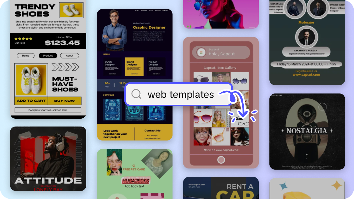
Task: Click the @capcut profile avatar icon
Action: pos(201,52)
